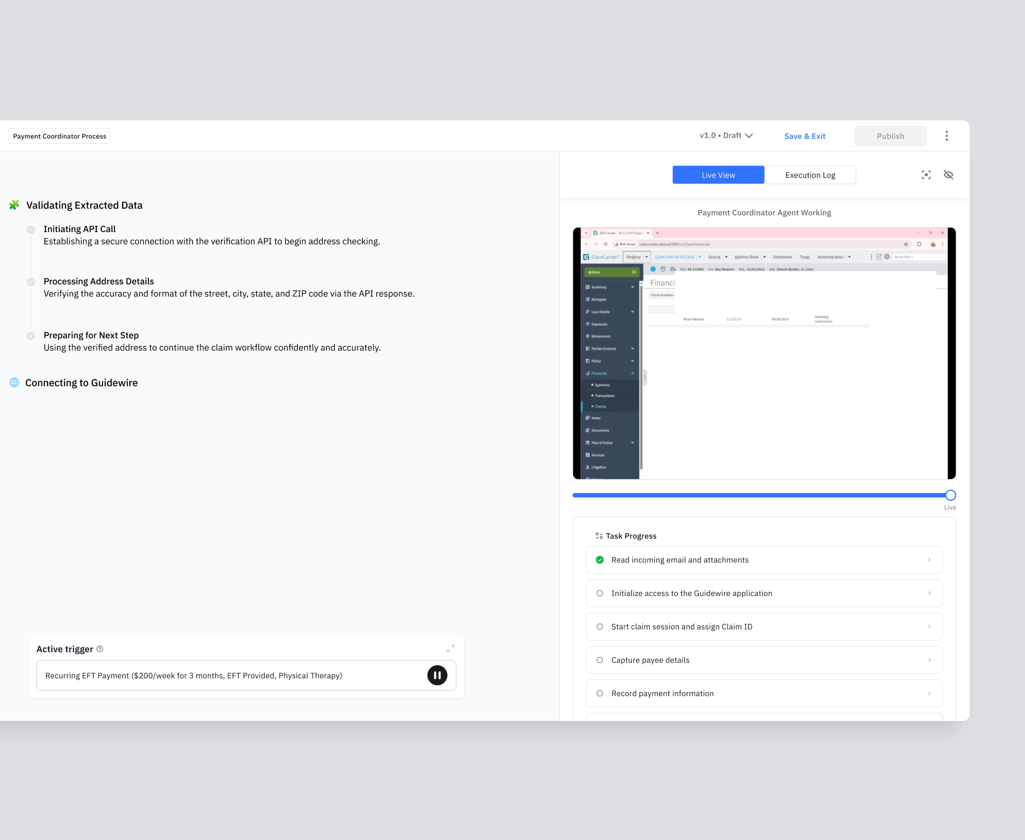
Task: Click the puzzle icon beside Validating Extracted Data
Action: click(x=15, y=205)
